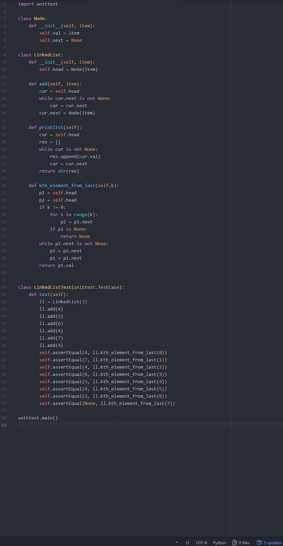Click 'while cur.next is not None:' line
Image resolution: width=283 pixels, height=546 pixels.
click(x=75, y=98)
